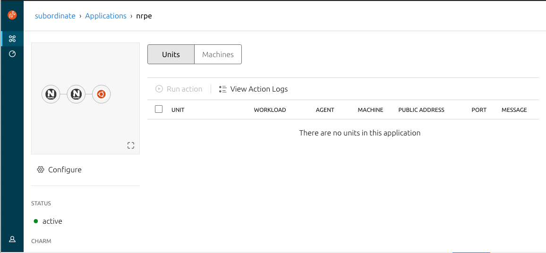Click the Run action button label

(x=185, y=89)
